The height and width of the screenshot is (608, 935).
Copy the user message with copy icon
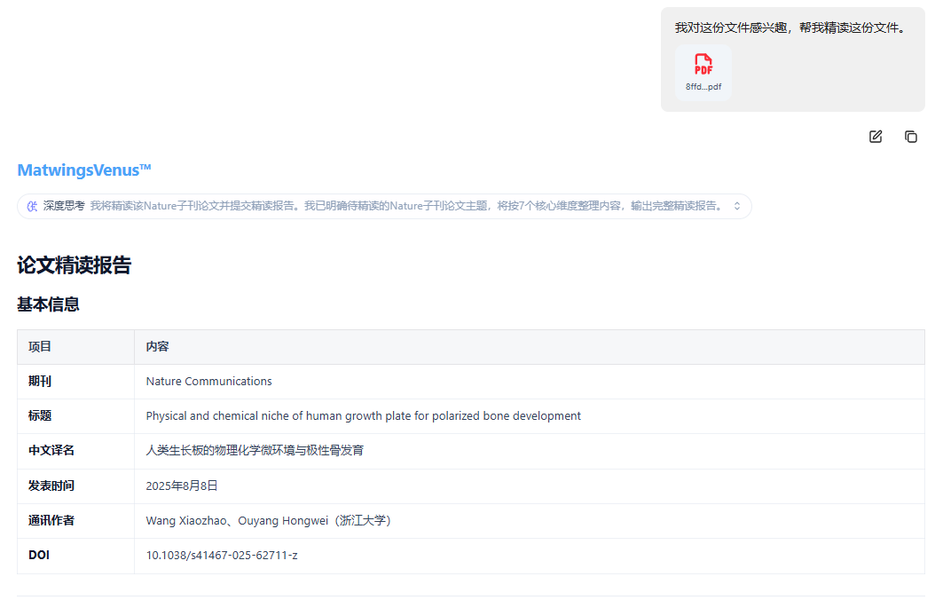tap(910, 137)
